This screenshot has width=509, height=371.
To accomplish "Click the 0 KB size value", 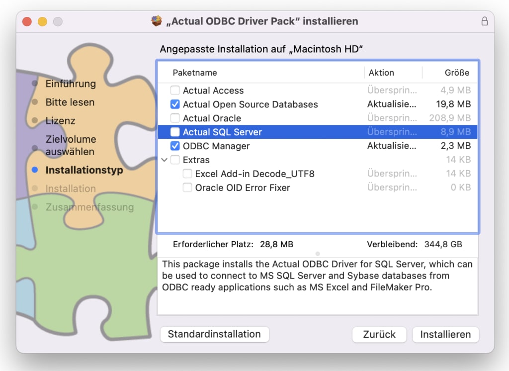I will [461, 187].
